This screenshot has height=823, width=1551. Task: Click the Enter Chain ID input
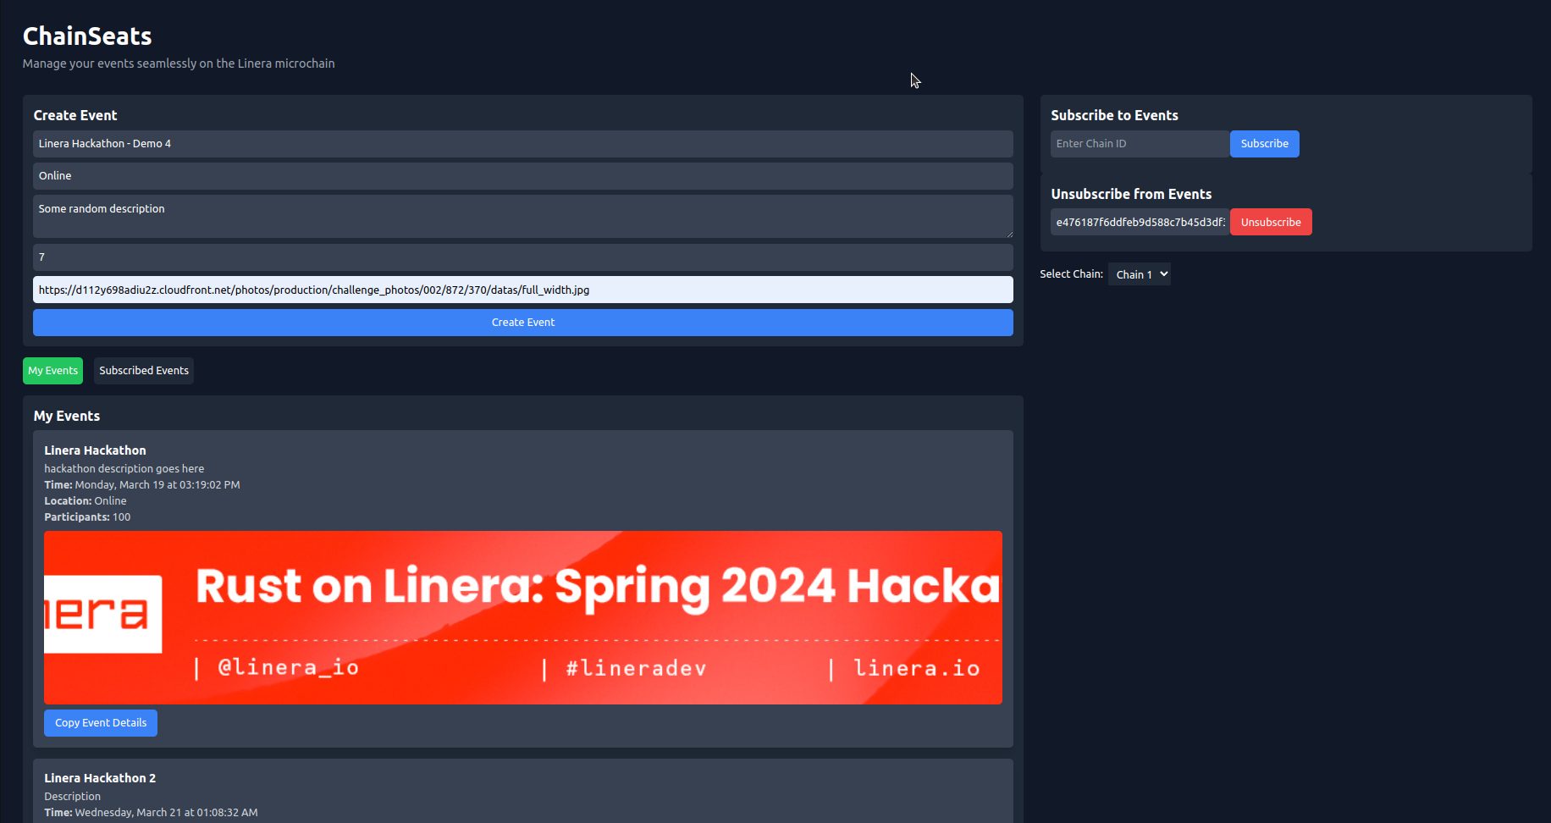click(x=1140, y=144)
